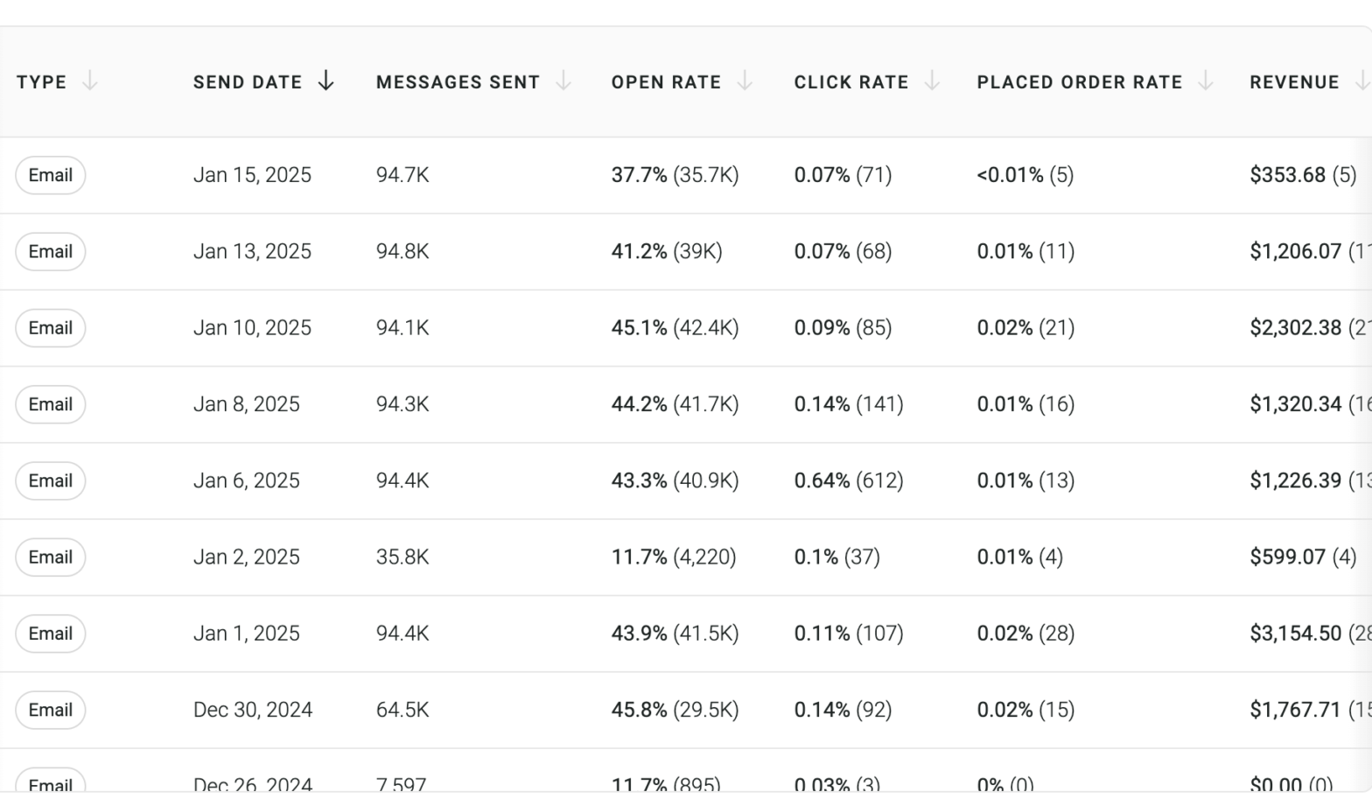Click the Email badge on the Jan 15 row

(50, 175)
